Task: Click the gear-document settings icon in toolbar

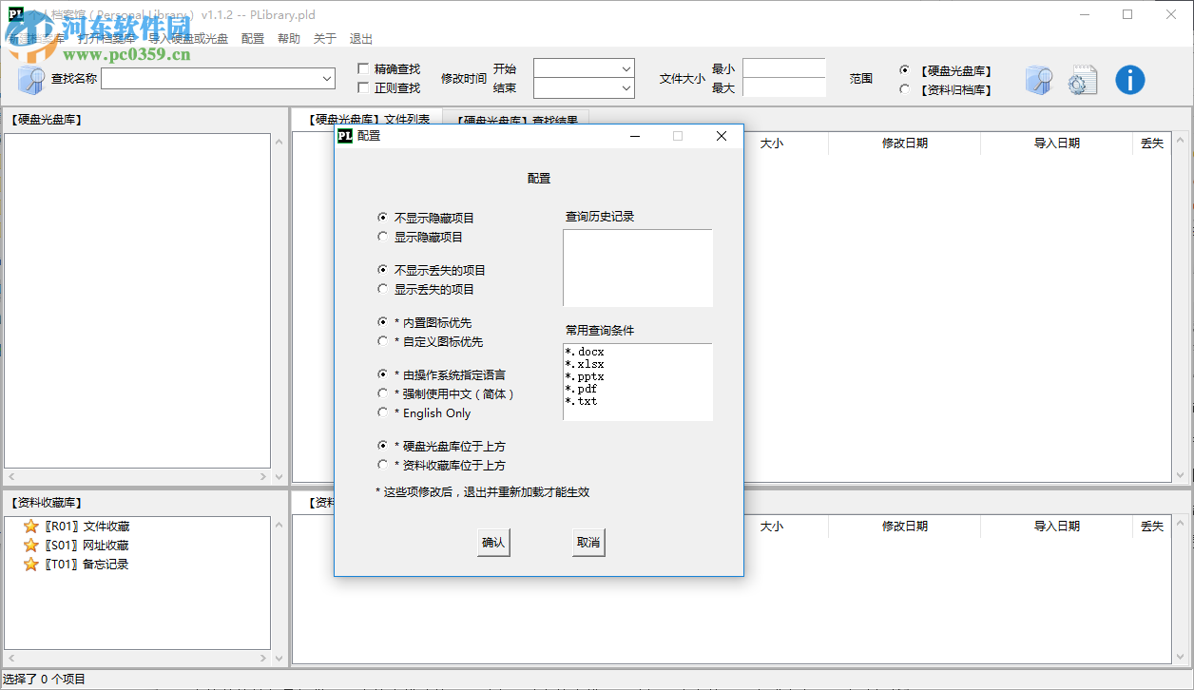Action: click(1083, 80)
